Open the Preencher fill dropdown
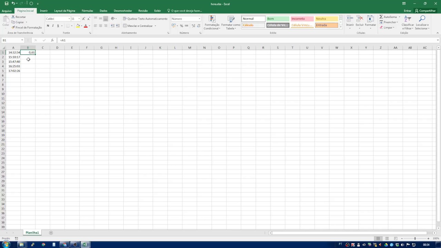Viewport: 441px width, 248px height. coord(389,22)
